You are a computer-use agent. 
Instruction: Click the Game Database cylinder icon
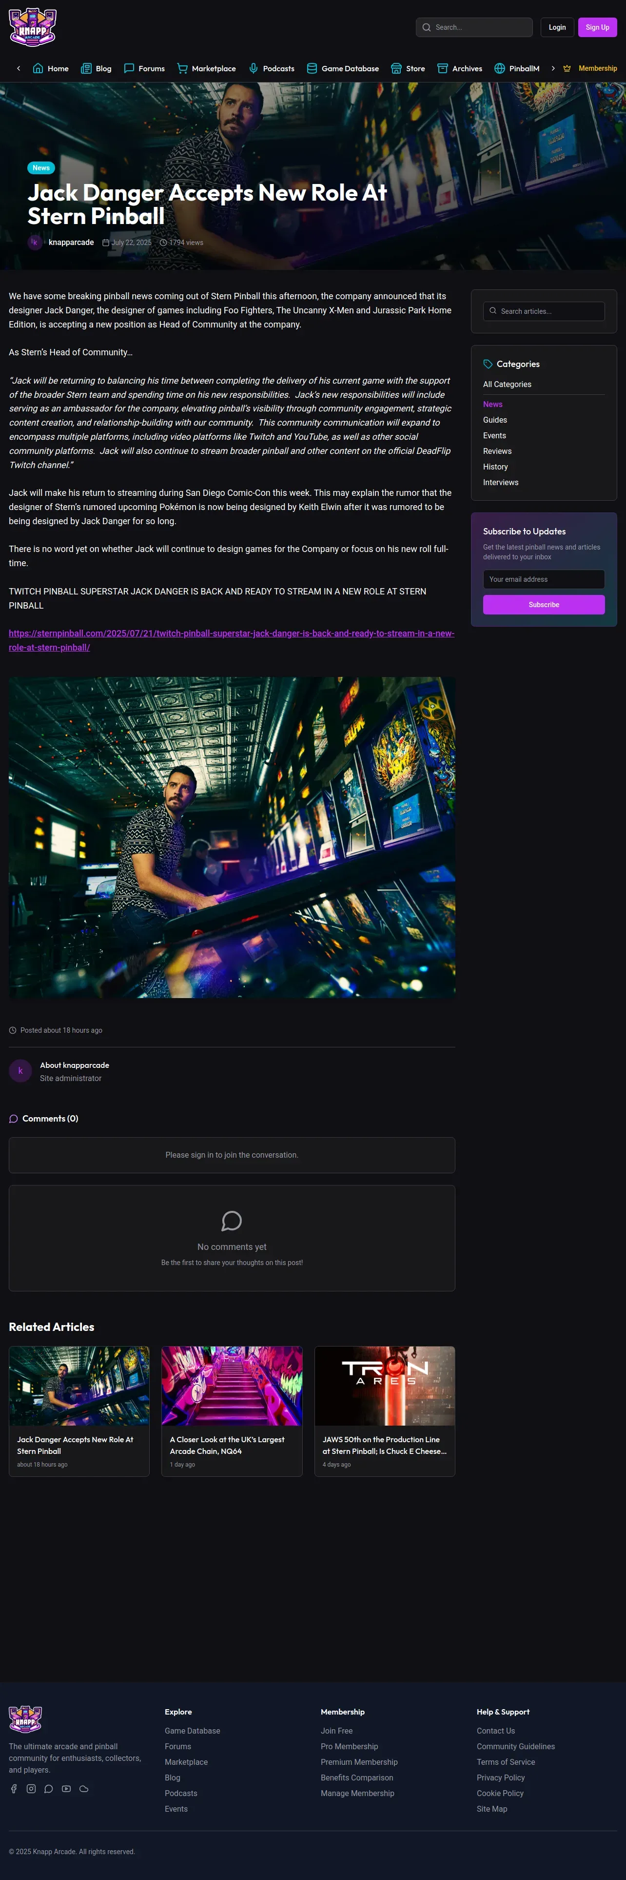coord(312,69)
